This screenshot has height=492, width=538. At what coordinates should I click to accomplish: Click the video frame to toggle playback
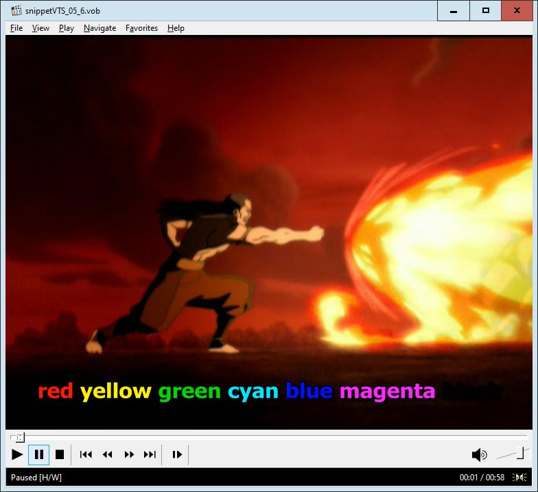(x=269, y=232)
